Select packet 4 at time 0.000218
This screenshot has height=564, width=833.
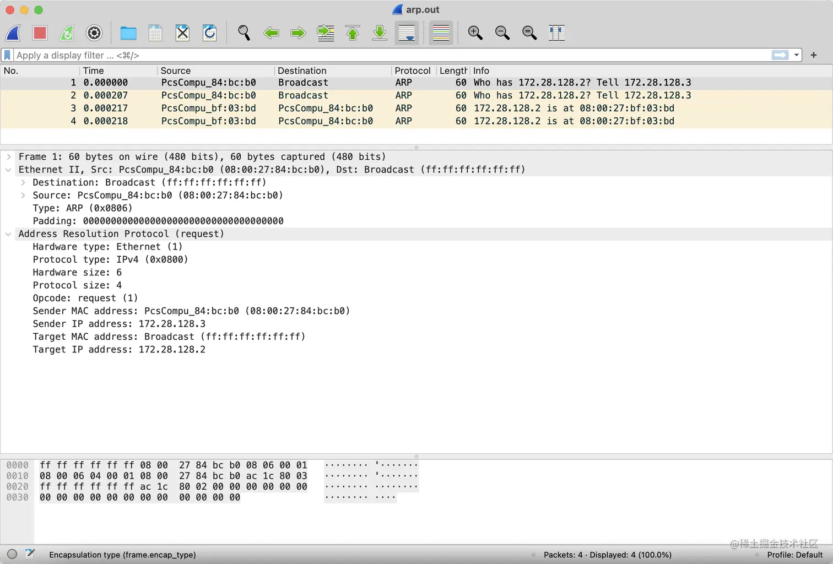pyautogui.click(x=416, y=121)
